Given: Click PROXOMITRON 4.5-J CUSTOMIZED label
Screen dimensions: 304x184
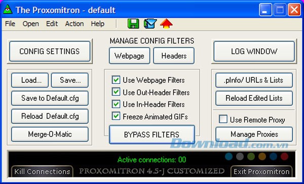Looking at the screenshot, I should 152,171.
